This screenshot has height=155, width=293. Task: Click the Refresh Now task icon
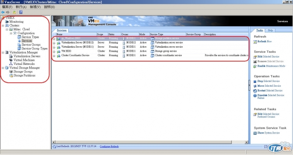(255, 42)
